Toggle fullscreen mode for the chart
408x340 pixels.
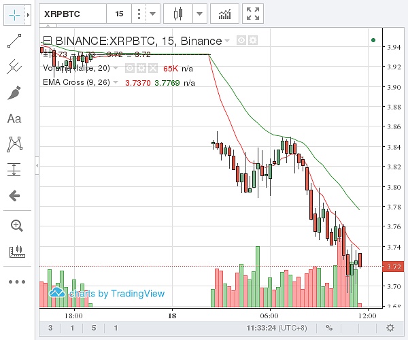pos(253,13)
